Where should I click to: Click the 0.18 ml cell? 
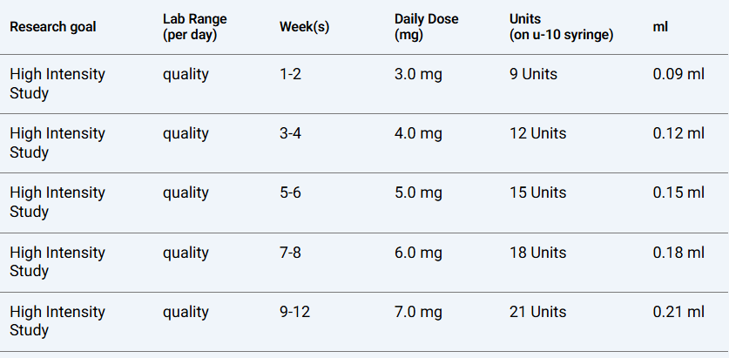coord(678,253)
